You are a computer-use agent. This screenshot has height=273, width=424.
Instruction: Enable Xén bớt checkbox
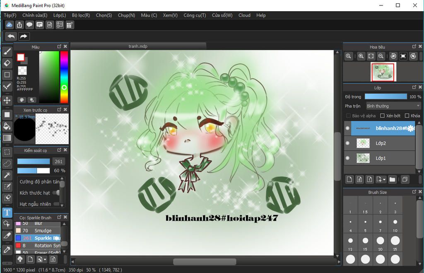[x=382, y=116]
